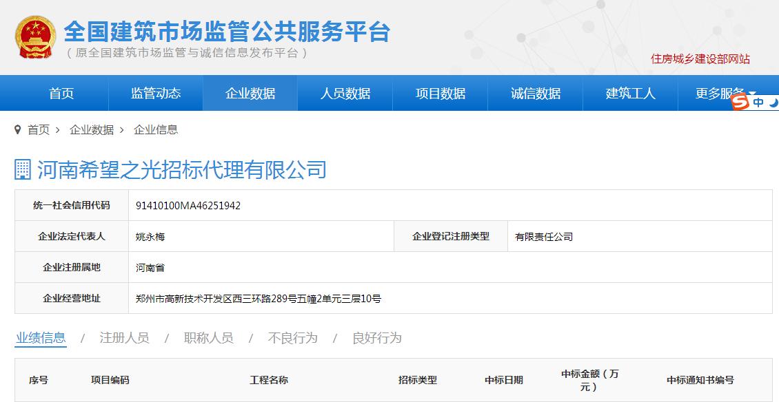Click the 中标通知书编号 column header

coord(700,380)
